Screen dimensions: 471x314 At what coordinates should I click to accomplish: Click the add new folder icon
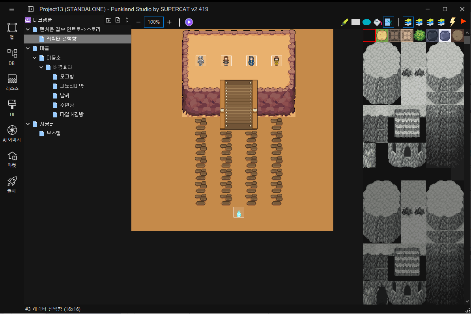pyautogui.click(x=109, y=20)
